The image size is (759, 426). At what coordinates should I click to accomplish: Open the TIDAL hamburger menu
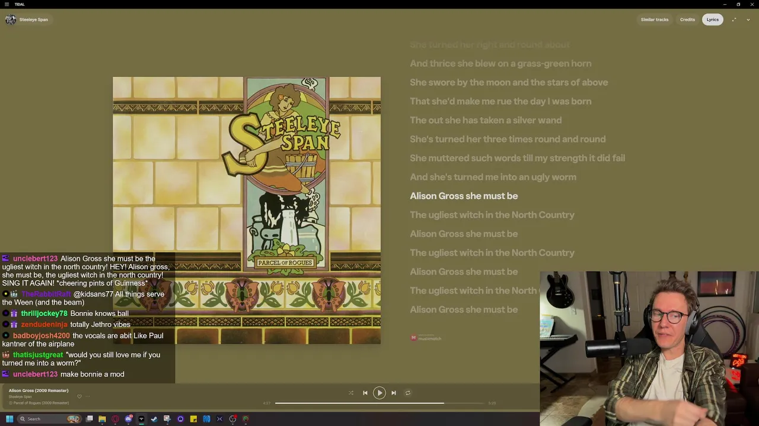(x=7, y=4)
